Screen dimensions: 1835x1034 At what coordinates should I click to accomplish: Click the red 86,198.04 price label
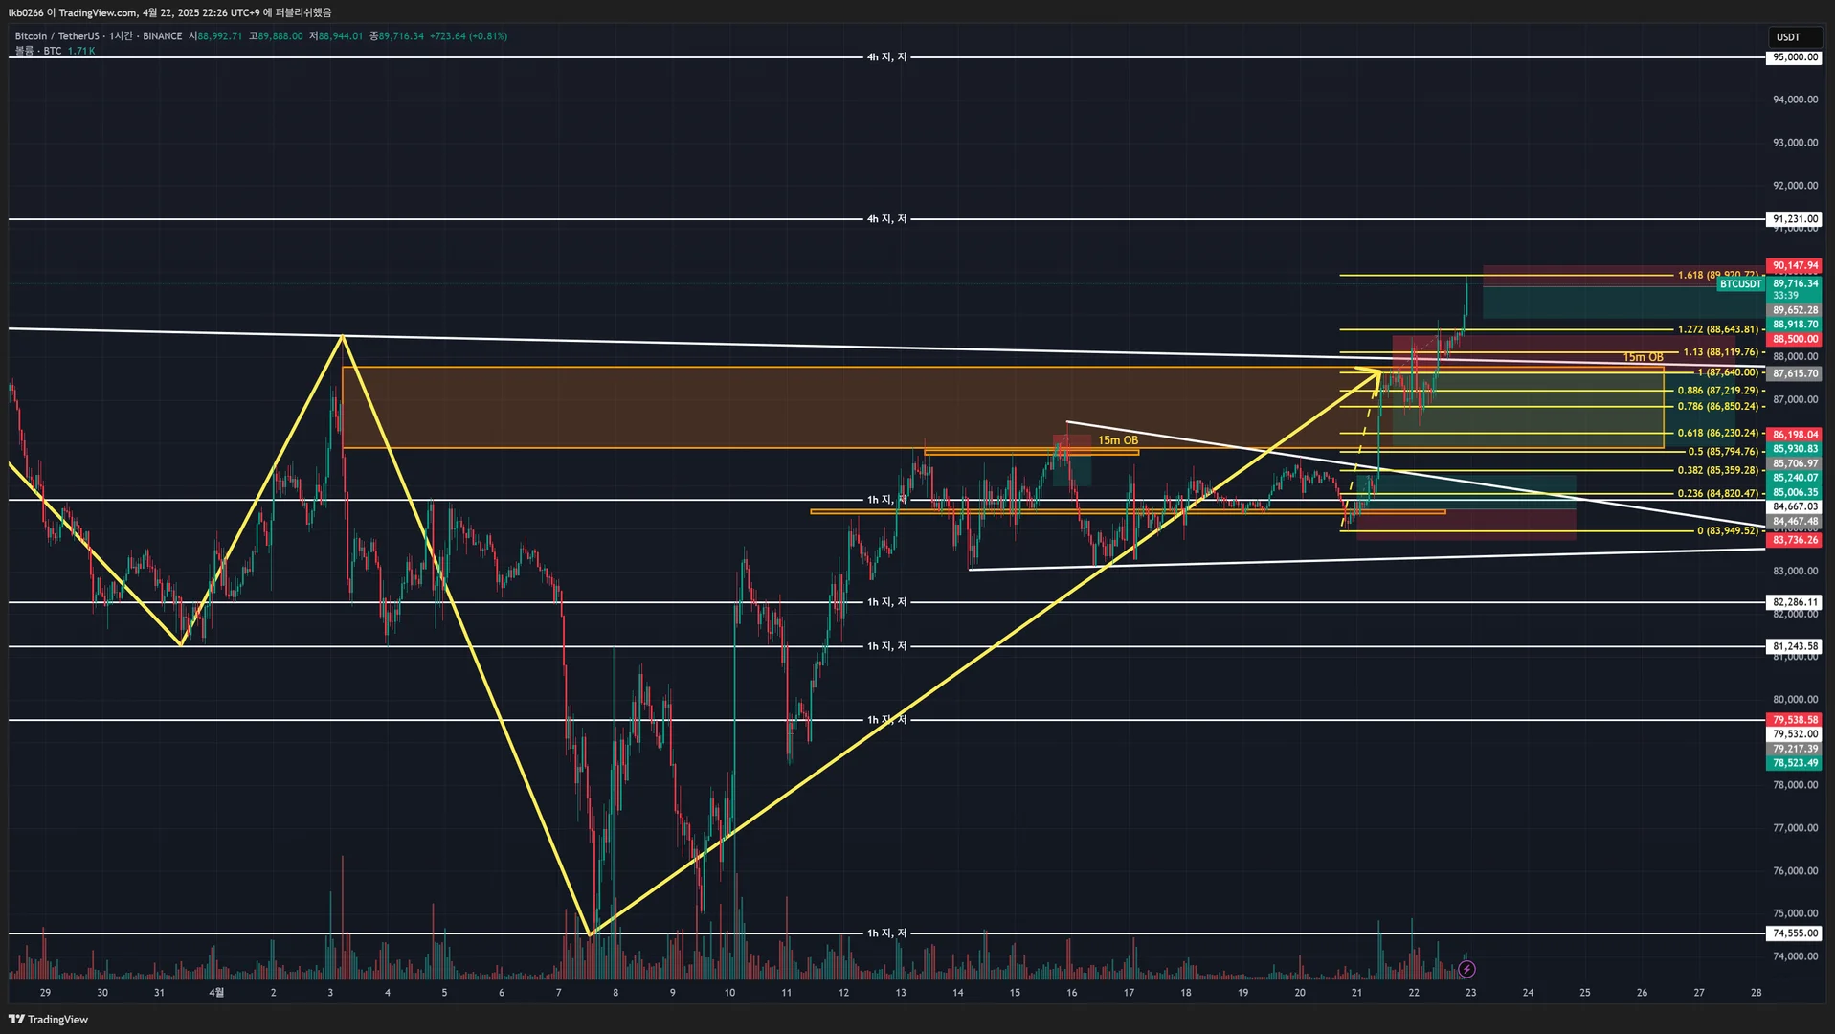tap(1795, 435)
